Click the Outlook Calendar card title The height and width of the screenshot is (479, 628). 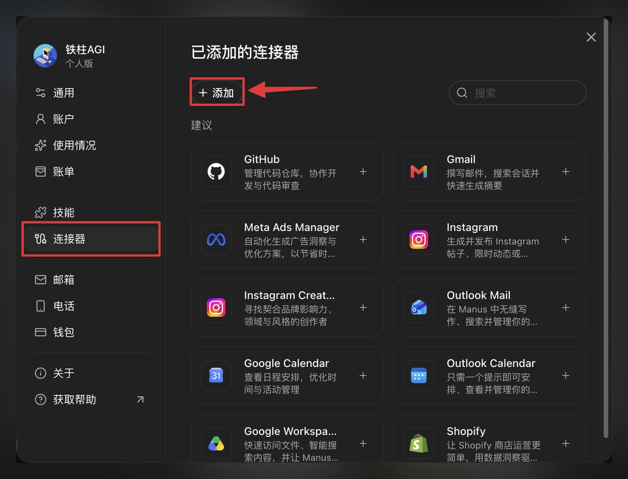pyautogui.click(x=491, y=363)
